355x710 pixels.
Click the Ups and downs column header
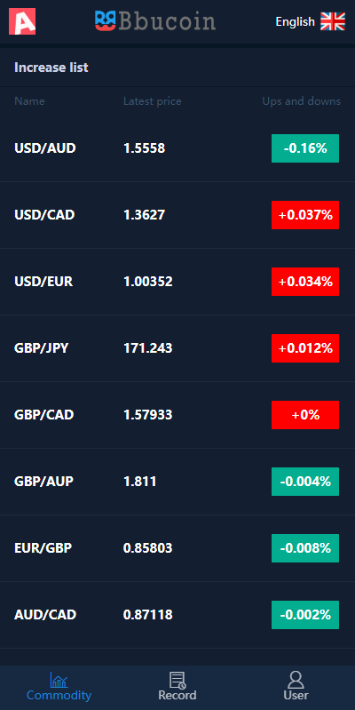[x=301, y=101]
